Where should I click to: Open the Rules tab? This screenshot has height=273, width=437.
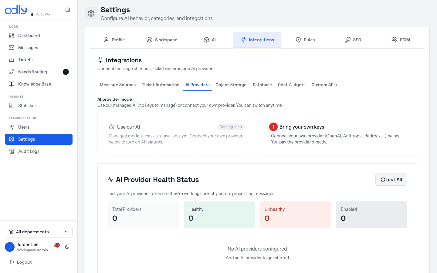click(x=305, y=40)
